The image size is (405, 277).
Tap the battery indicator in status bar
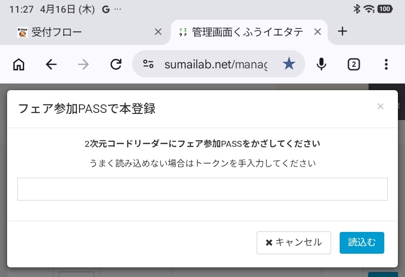[x=385, y=9]
